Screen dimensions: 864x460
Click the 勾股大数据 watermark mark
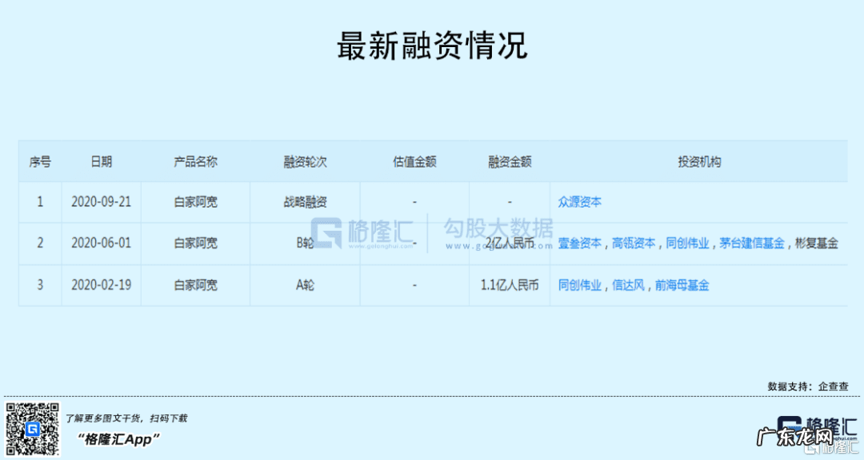point(500,226)
